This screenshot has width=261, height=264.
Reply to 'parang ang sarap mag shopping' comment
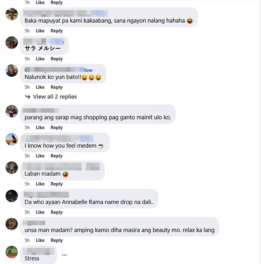pyautogui.click(x=56, y=127)
